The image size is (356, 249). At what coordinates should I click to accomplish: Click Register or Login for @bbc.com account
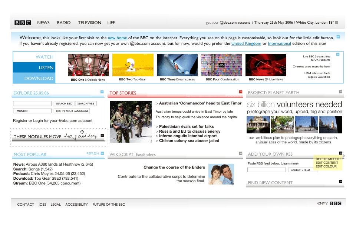point(53,121)
